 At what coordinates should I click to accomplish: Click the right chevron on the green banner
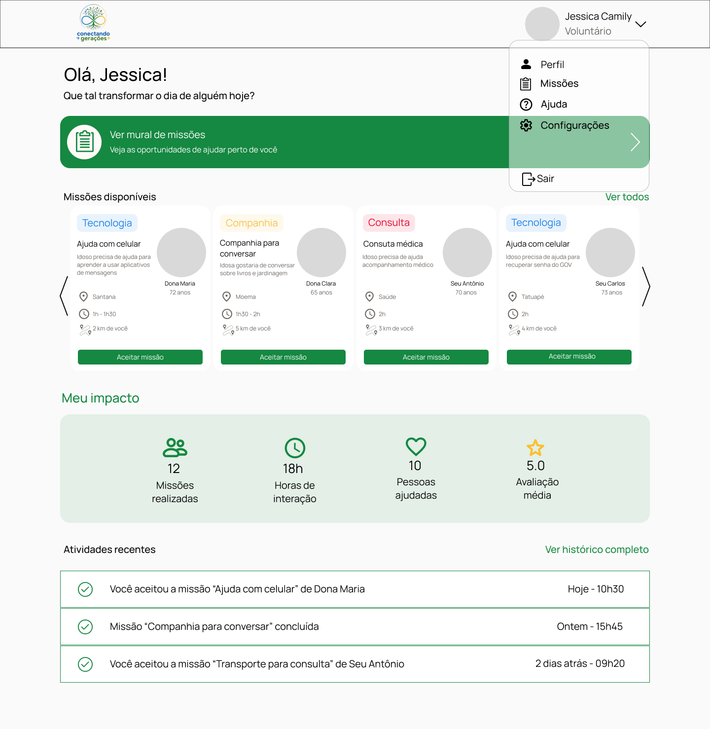(x=635, y=142)
